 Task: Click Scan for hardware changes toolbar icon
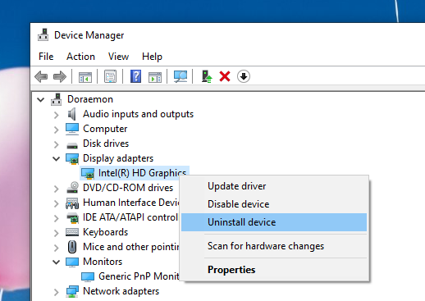point(181,76)
